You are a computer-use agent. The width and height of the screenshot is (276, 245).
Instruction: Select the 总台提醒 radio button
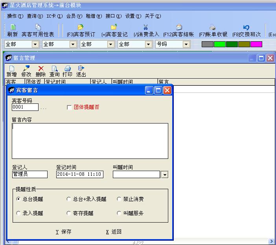point(18,199)
